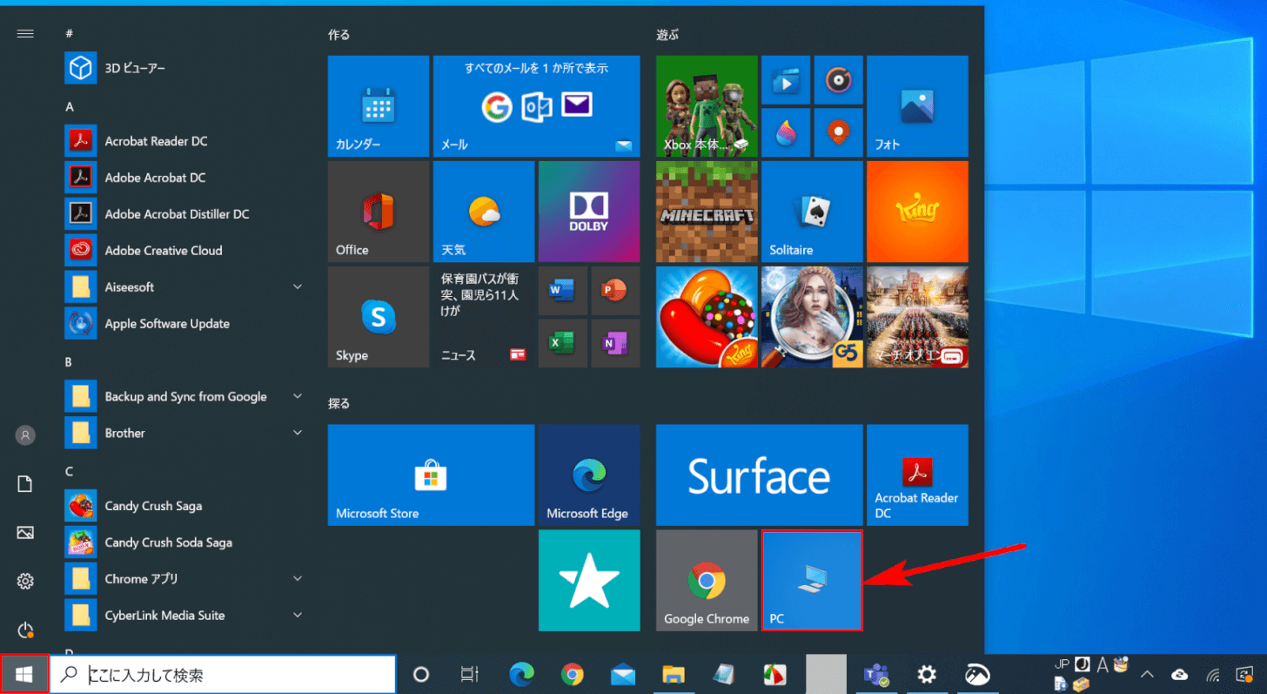Open the Maps pin mini tile

tap(839, 132)
